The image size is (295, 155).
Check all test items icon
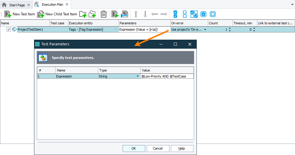(175, 14)
